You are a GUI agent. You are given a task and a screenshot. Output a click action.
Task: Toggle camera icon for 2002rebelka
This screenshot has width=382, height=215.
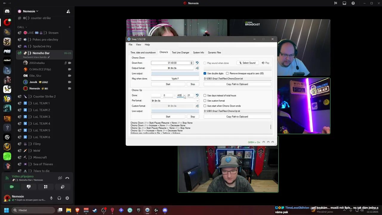tap(70, 63)
